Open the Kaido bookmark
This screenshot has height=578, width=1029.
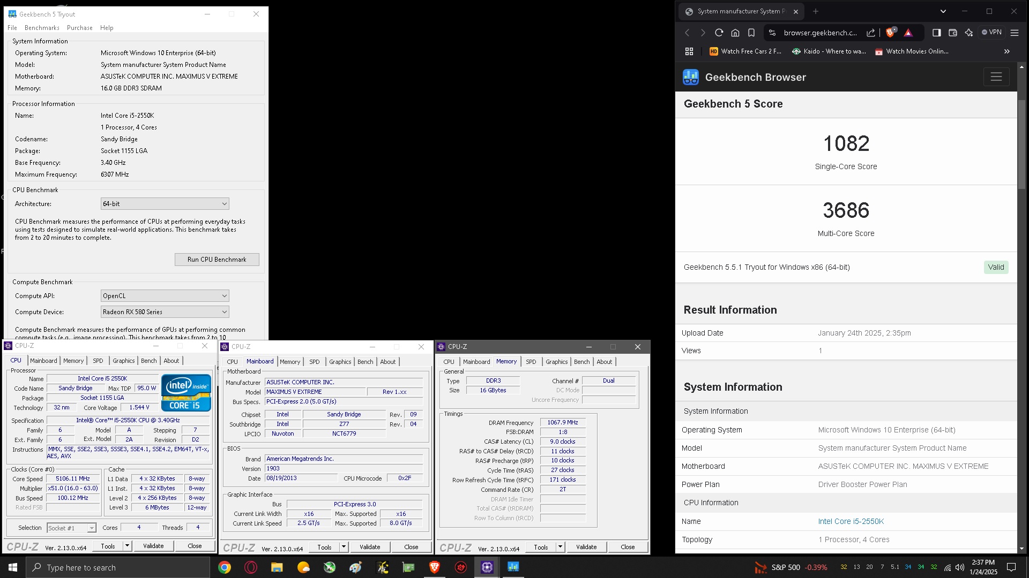click(829, 51)
